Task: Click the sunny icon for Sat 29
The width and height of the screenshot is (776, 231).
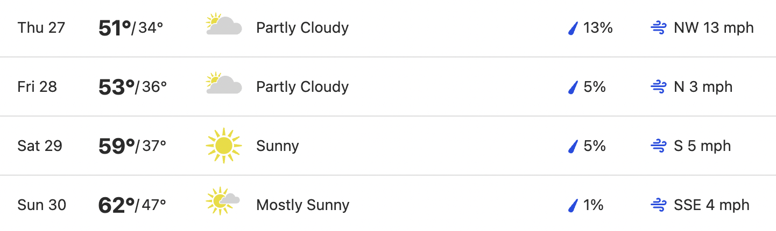Action: click(x=224, y=146)
